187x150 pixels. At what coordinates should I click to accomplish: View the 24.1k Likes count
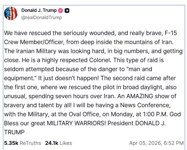click(51, 143)
